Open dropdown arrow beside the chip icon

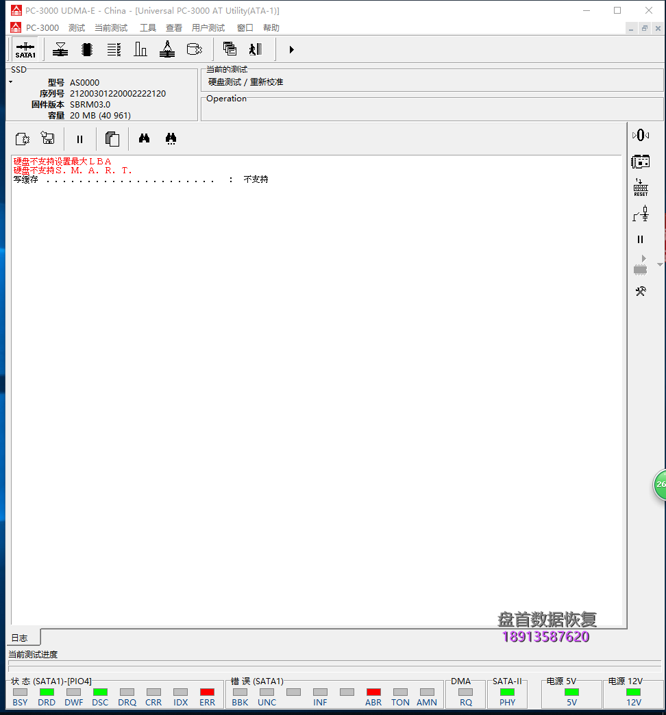tap(660, 264)
